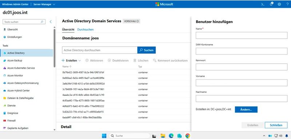Open help question mark icon
The height and width of the screenshot is (139, 291).
287,4
